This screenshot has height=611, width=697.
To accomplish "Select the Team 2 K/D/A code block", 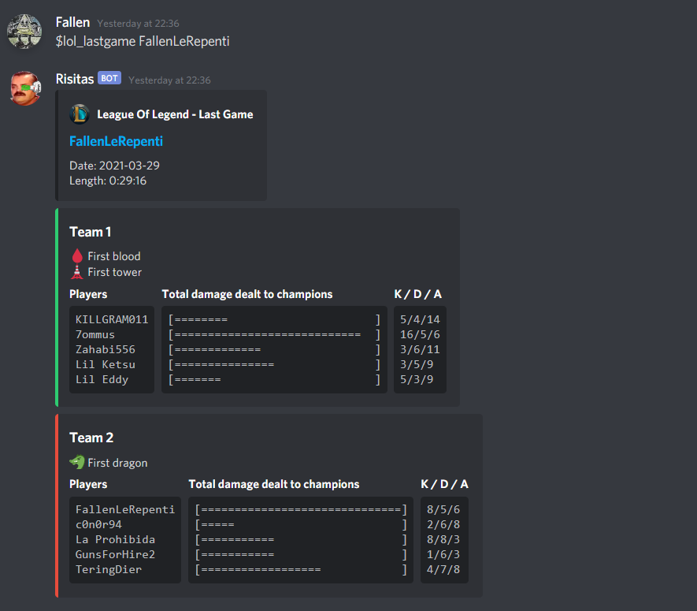I will click(x=444, y=539).
